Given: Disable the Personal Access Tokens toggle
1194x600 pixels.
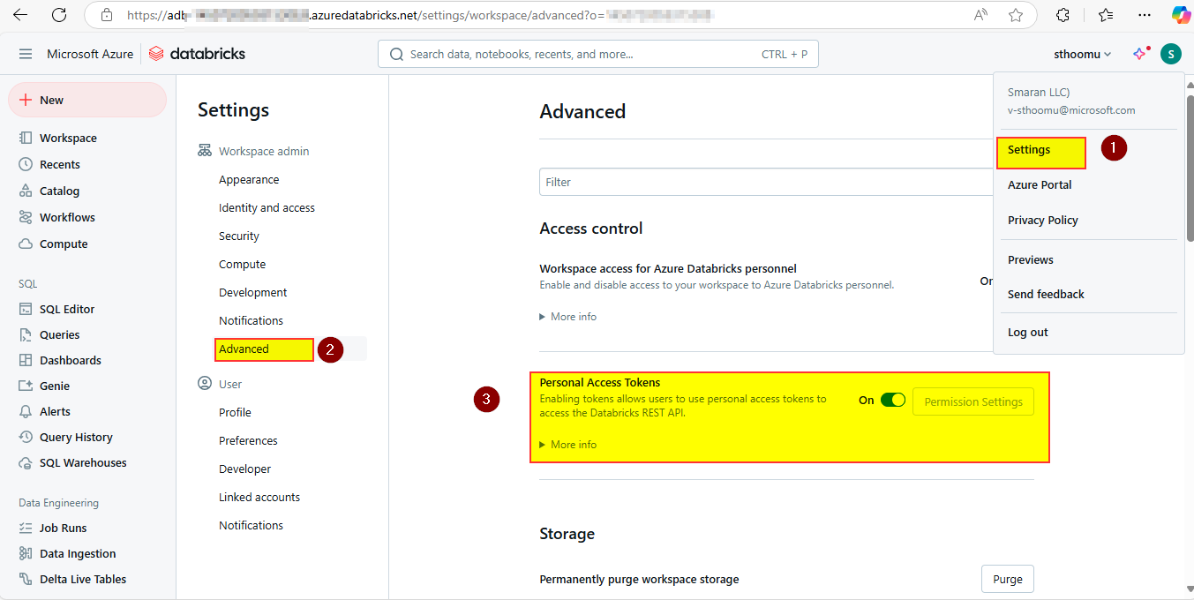Looking at the screenshot, I should click(893, 400).
